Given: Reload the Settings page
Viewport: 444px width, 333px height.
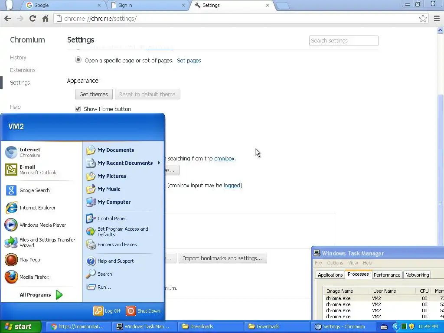Looking at the screenshot, I should click(x=33, y=19).
